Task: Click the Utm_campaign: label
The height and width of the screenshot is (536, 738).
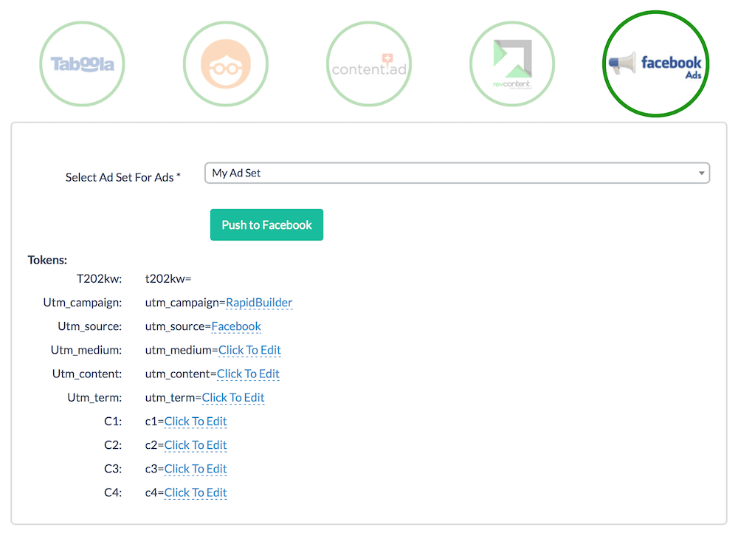Action: (83, 303)
